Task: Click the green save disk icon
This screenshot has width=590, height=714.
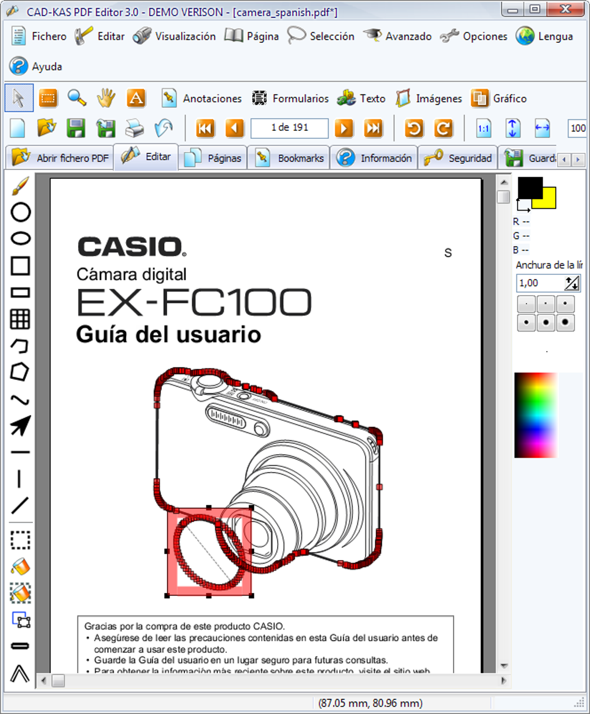Action: click(76, 128)
